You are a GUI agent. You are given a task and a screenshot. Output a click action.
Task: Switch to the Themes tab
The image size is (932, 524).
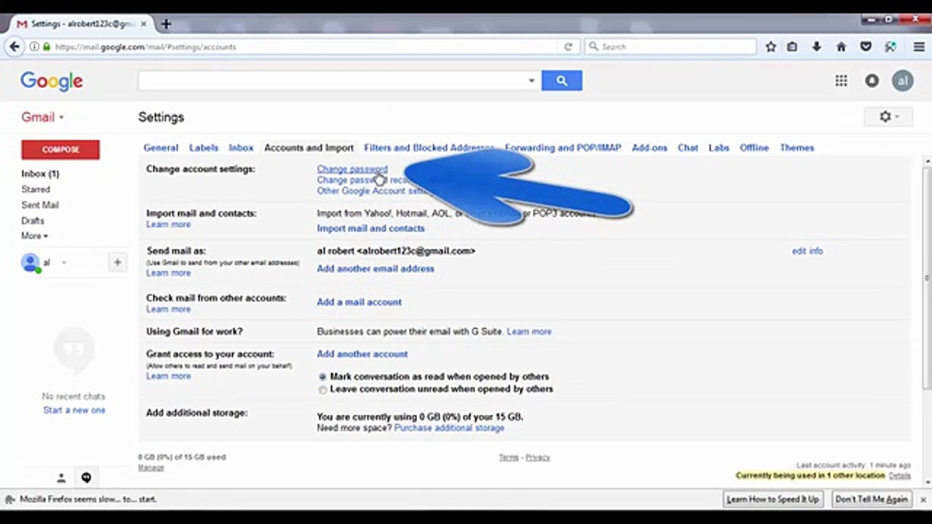pos(797,147)
